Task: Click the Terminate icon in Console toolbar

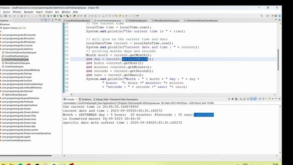Action: point(229,99)
